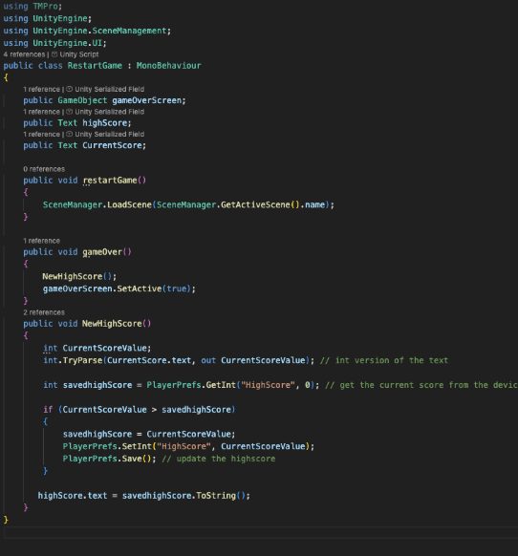The width and height of the screenshot is (518, 556).
Task: Click 'int CurrentScoreValue;' declaration line
Action: pyautogui.click(x=97, y=348)
